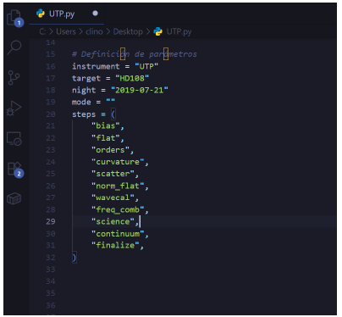
Task: Open the Extensions view icon
Action: tap(14, 169)
